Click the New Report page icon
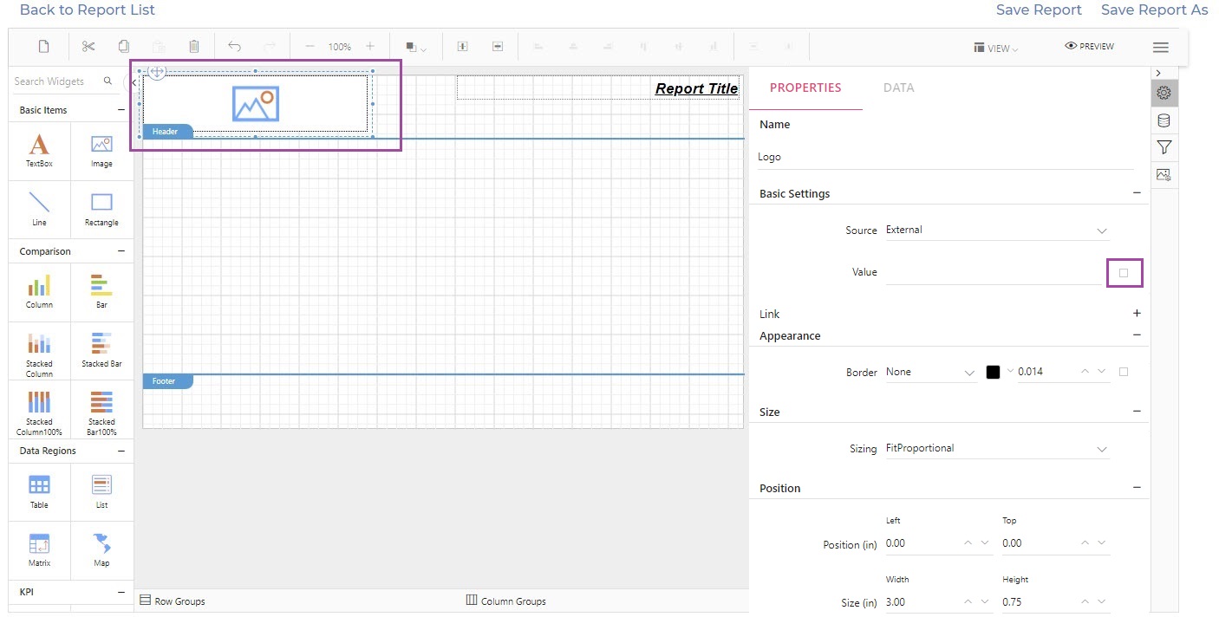 pos(43,46)
